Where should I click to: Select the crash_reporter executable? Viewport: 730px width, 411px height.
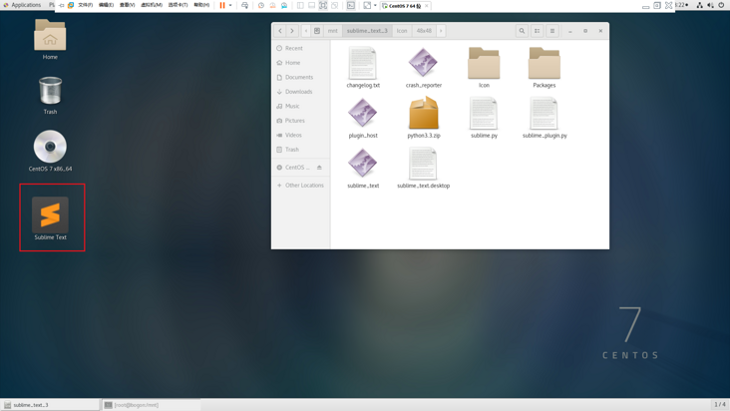click(423, 68)
